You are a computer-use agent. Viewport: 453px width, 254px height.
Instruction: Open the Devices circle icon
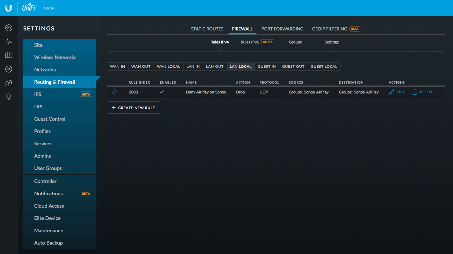[x=9, y=69]
